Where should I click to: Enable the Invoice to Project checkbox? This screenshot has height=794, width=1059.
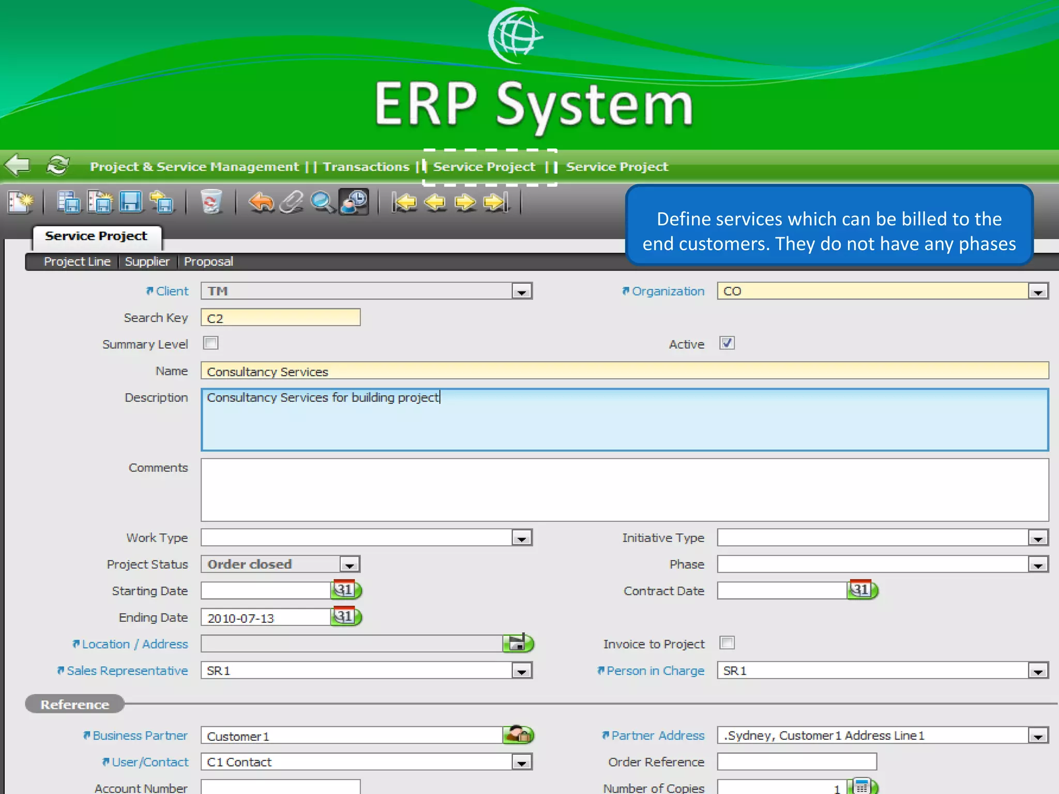[x=727, y=643]
